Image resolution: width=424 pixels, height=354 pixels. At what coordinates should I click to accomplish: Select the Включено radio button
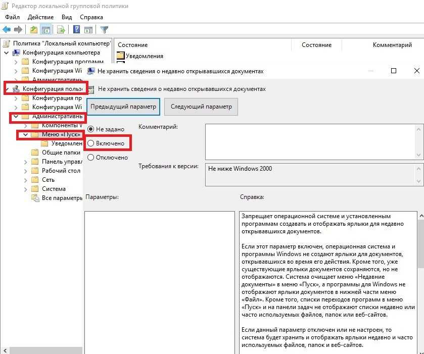tap(91, 143)
